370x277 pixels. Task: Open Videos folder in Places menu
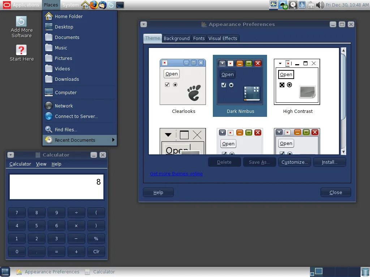(x=80, y=69)
